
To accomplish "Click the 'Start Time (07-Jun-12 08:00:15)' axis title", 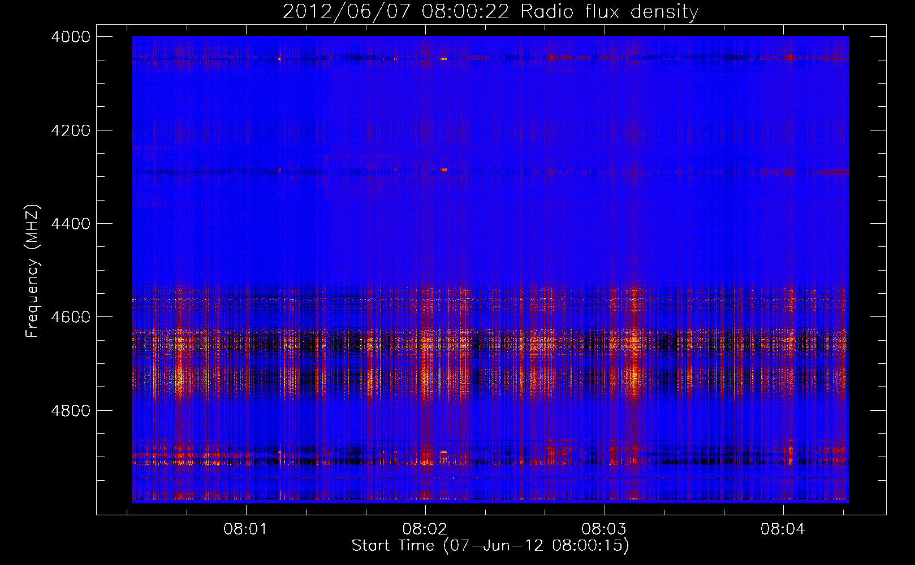I will point(490,546).
